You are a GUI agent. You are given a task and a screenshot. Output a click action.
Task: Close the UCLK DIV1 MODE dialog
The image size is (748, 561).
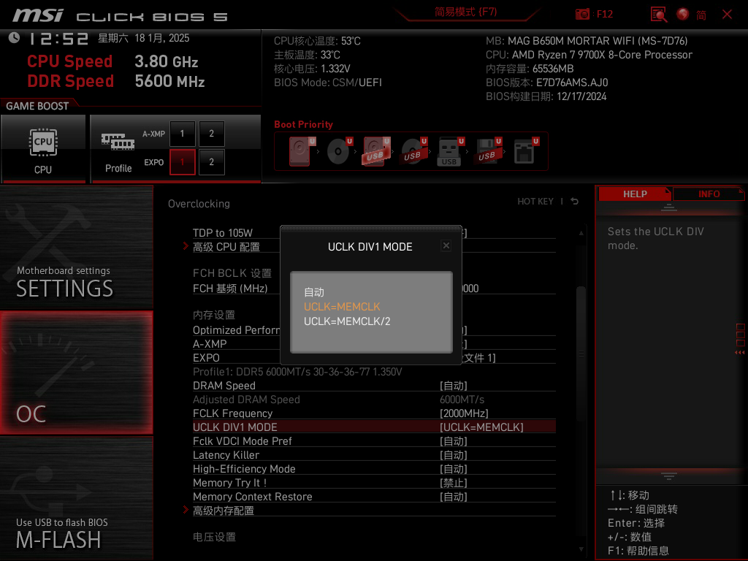[x=446, y=246]
